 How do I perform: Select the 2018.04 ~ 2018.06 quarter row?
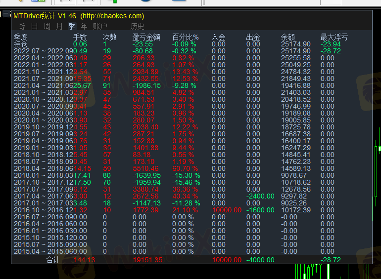point(43,168)
